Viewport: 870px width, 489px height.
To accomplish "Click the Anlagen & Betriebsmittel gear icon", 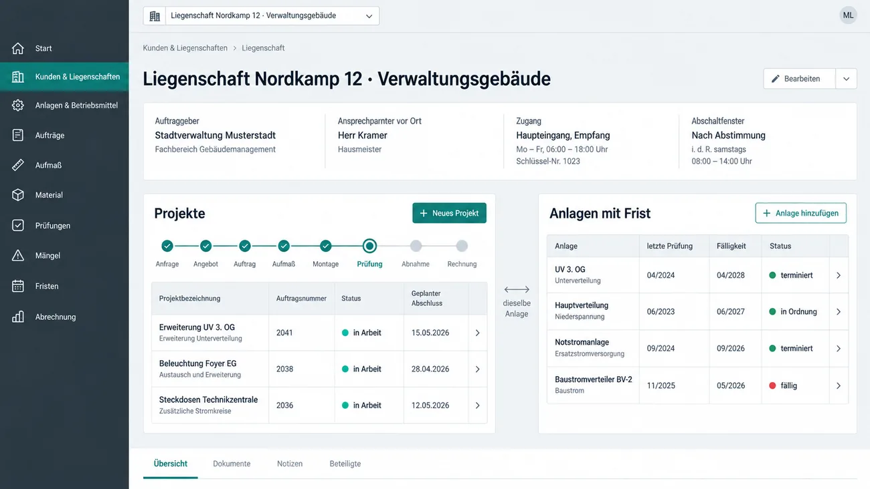I will pyautogui.click(x=18, y=106).
